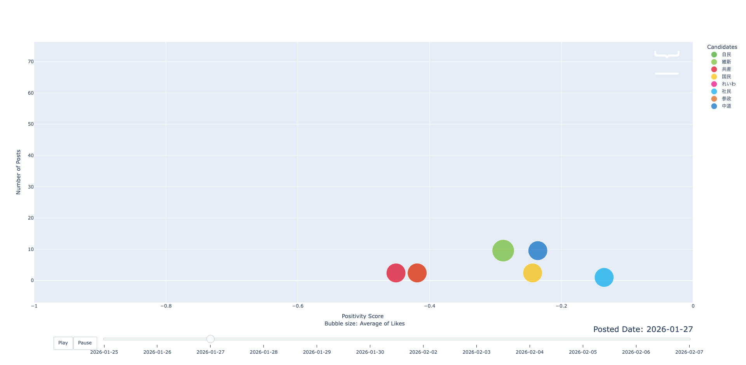Click the yellow bubble in the plot

[532, 273]
